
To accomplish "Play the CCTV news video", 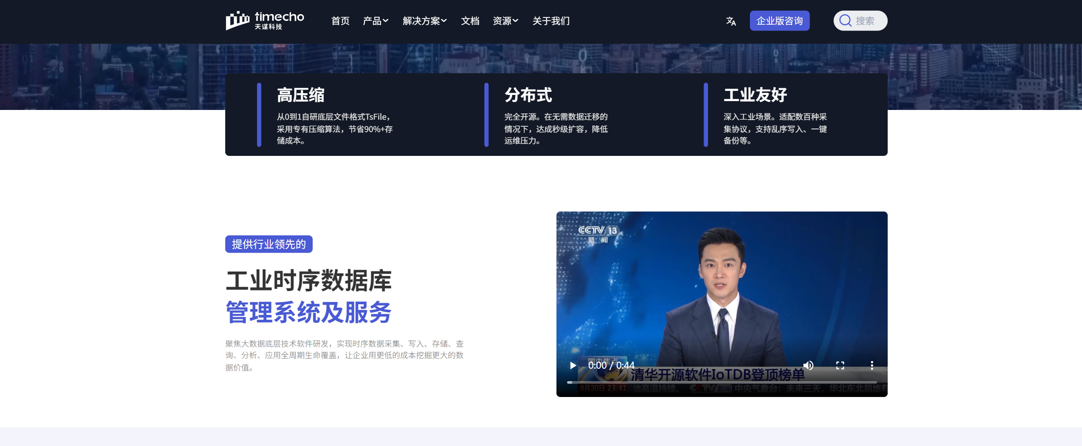I will (x=573, y=365).
